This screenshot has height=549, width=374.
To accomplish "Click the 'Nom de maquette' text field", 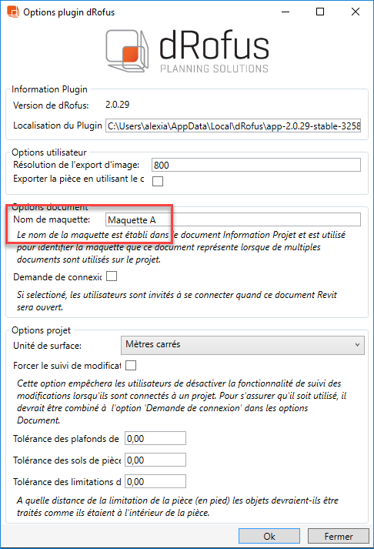I will (x=233, y=220).
